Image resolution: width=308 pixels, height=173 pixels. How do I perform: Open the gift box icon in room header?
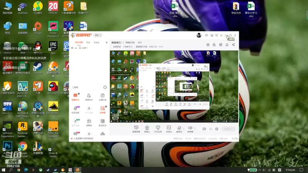208,45
